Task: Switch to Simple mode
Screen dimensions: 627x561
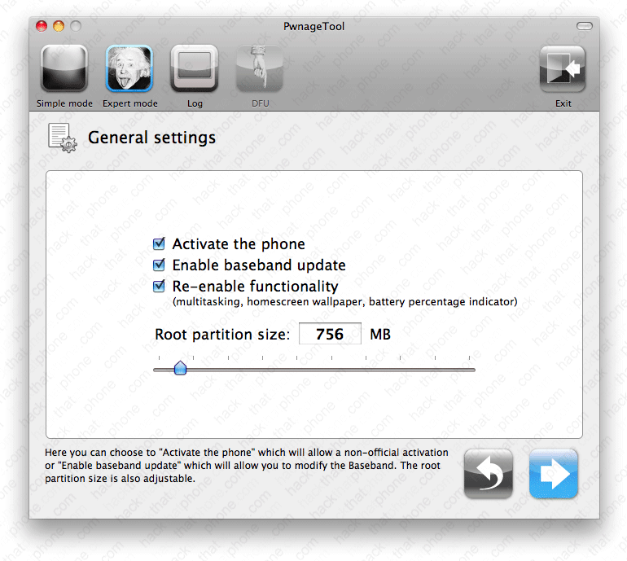Action: (x=64, y=69)
